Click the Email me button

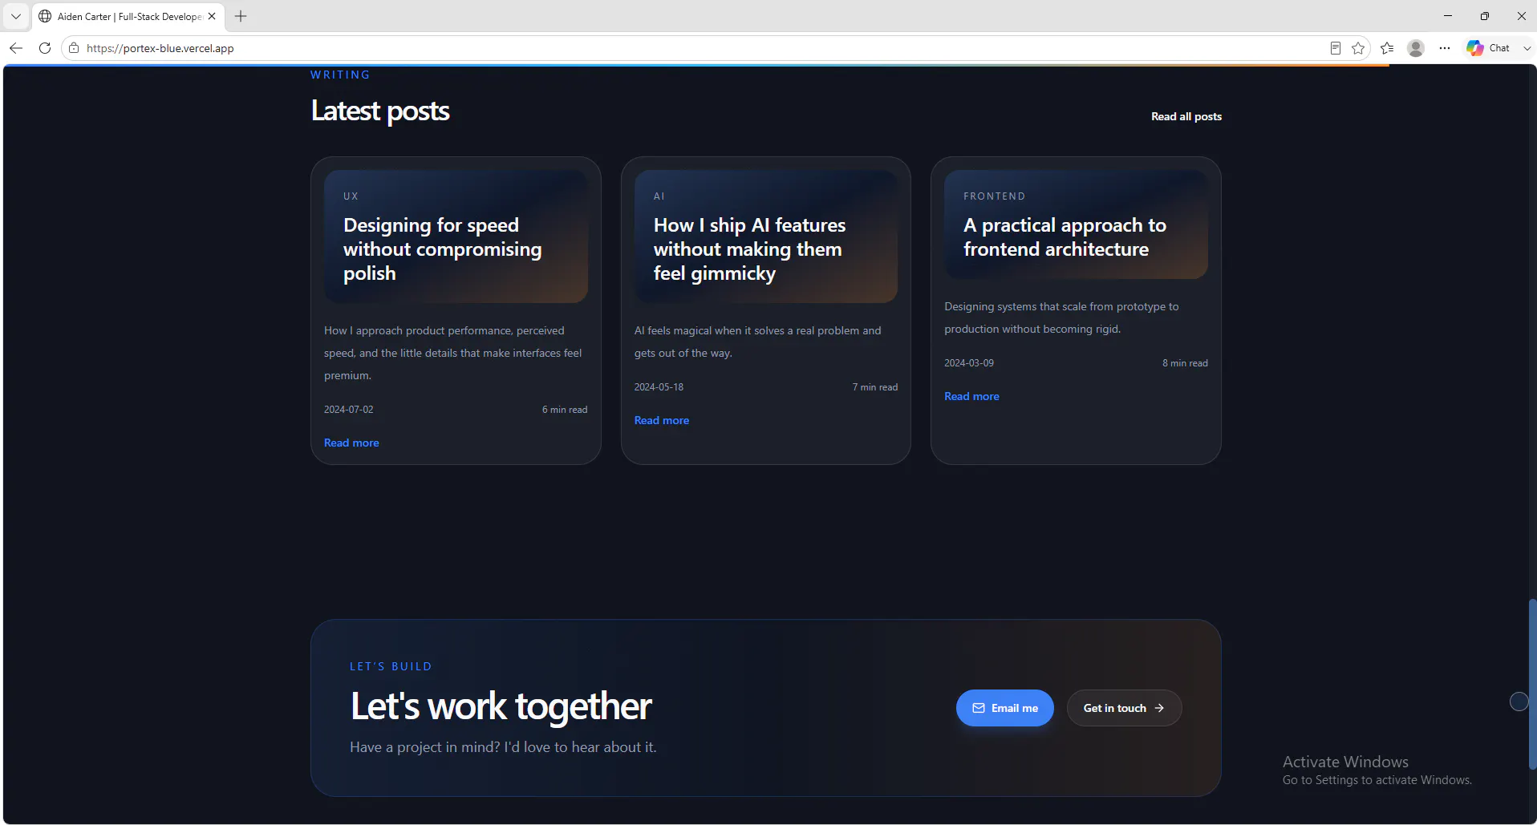point(1005,708)
